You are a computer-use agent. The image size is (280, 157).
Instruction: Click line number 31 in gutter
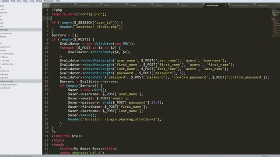pyautogui.click(x=46, y=136)
